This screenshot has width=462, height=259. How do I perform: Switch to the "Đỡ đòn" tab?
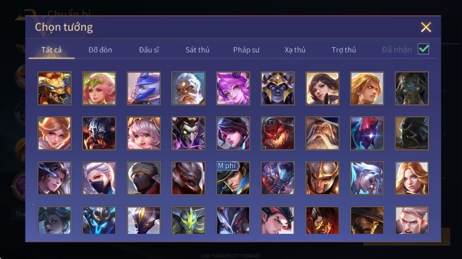pos(100,50)
